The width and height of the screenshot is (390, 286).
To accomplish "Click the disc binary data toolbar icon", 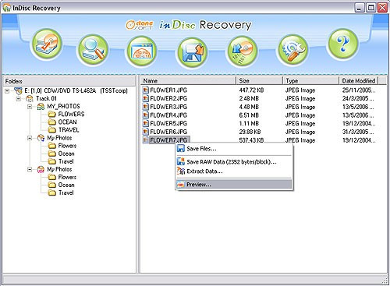I will pyautogui.click(x=243, y=51).
